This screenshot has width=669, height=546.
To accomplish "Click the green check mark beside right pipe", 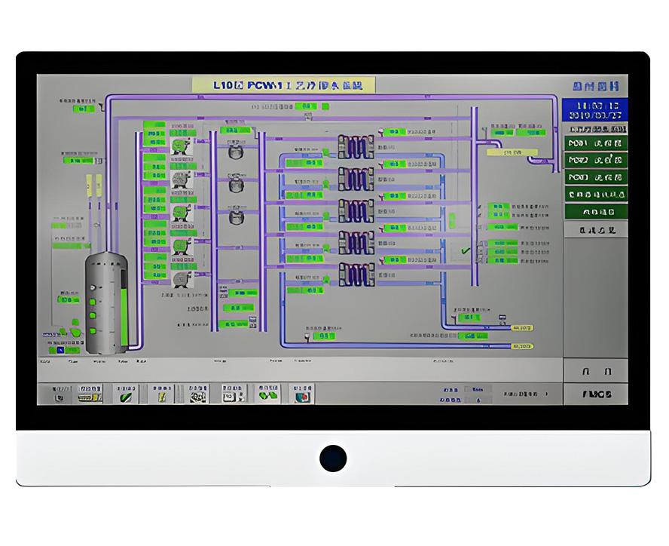I will click(x=466, y=250).
